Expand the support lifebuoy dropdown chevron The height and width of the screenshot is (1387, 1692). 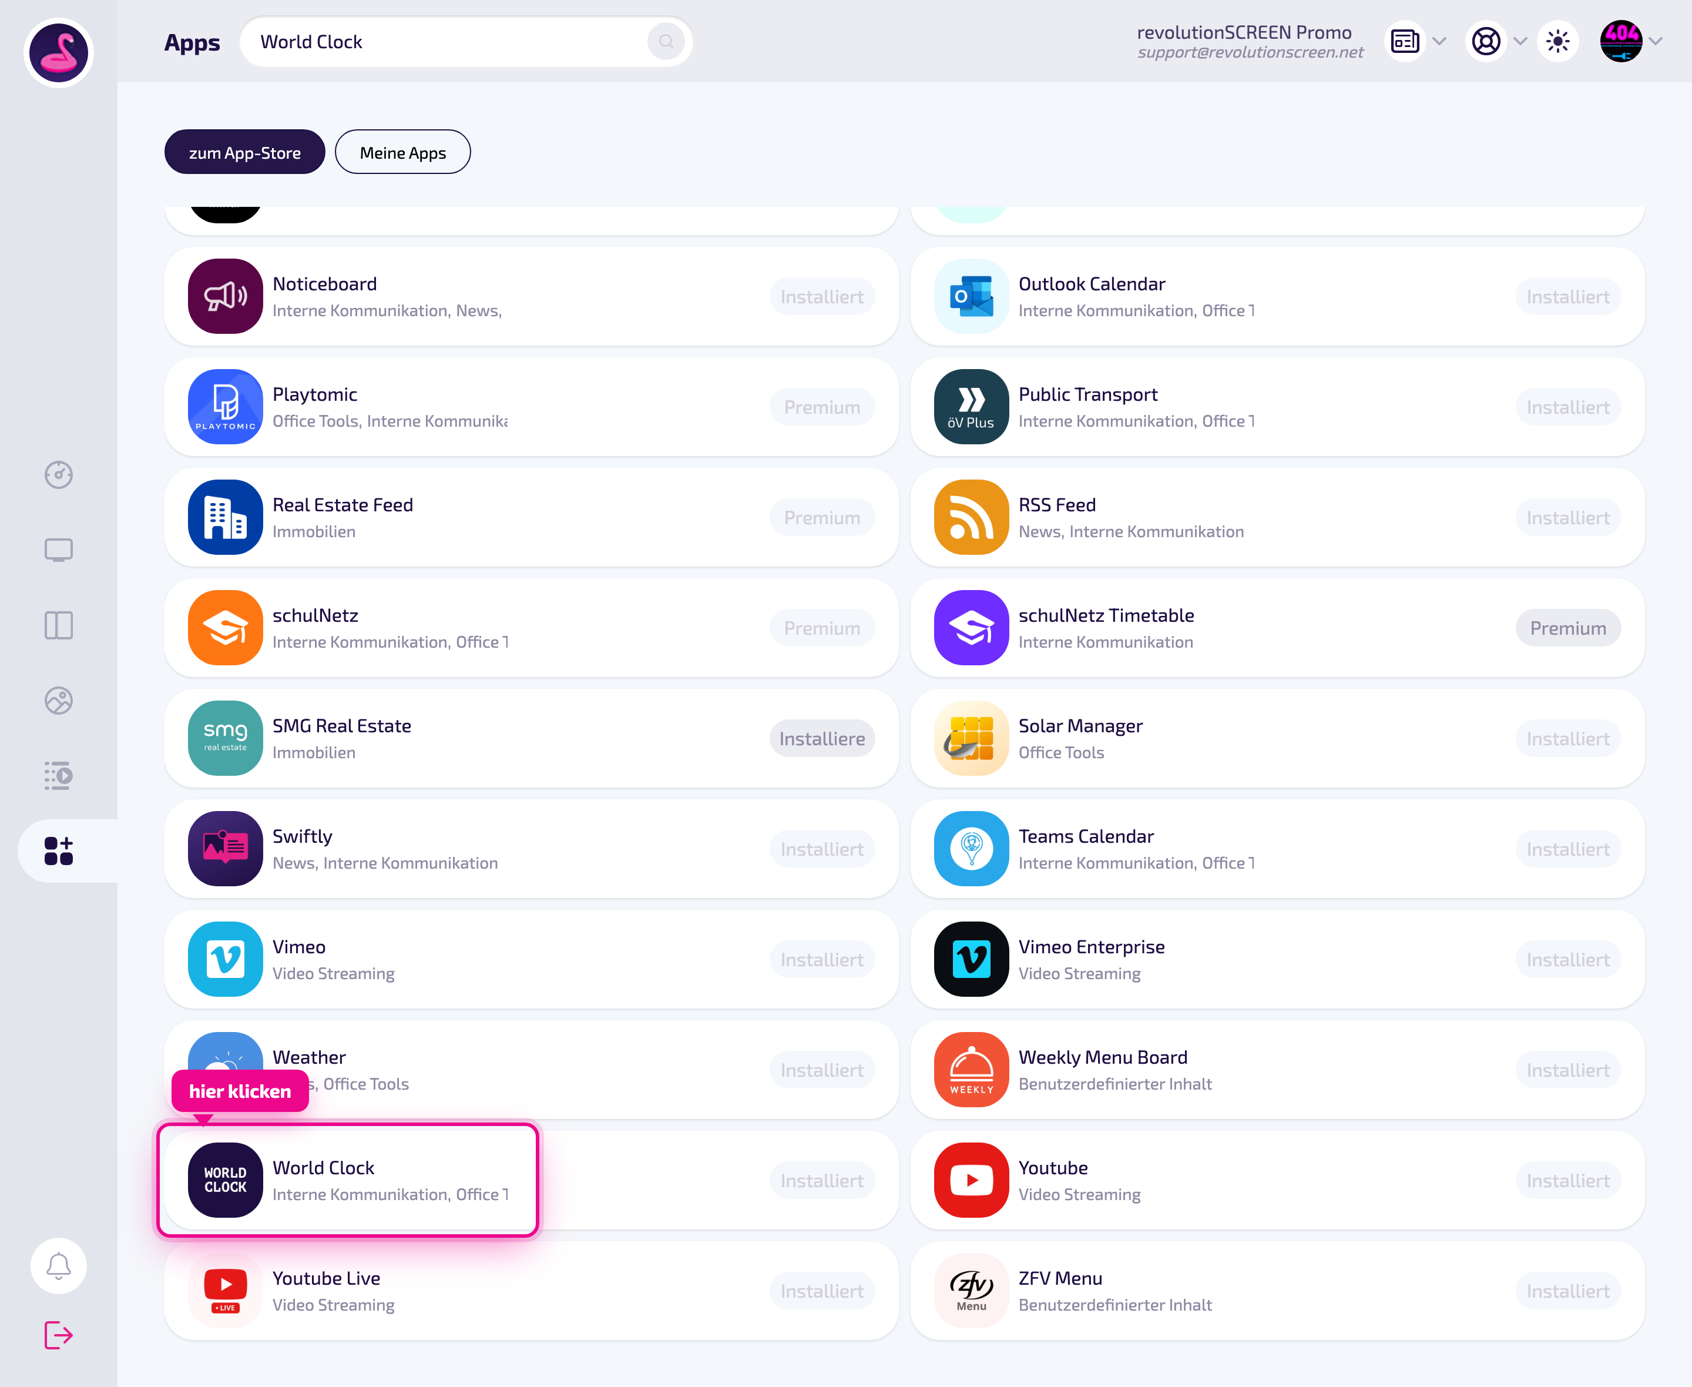coord(1520,42)
